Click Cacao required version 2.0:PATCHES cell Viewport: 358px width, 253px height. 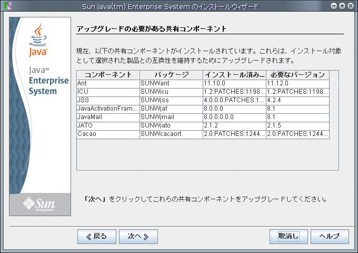pos(298,134)
